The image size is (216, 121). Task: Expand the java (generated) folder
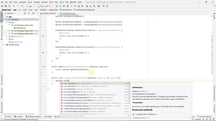tap(7, 36)
